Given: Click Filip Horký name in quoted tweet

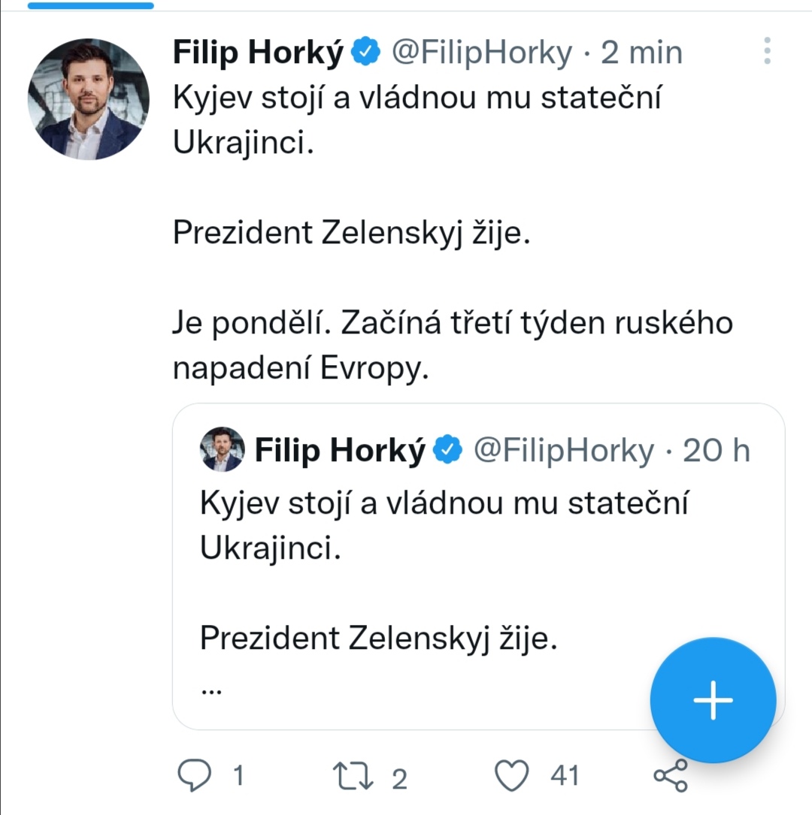Looking at the screenshot, I should point(340,450).
